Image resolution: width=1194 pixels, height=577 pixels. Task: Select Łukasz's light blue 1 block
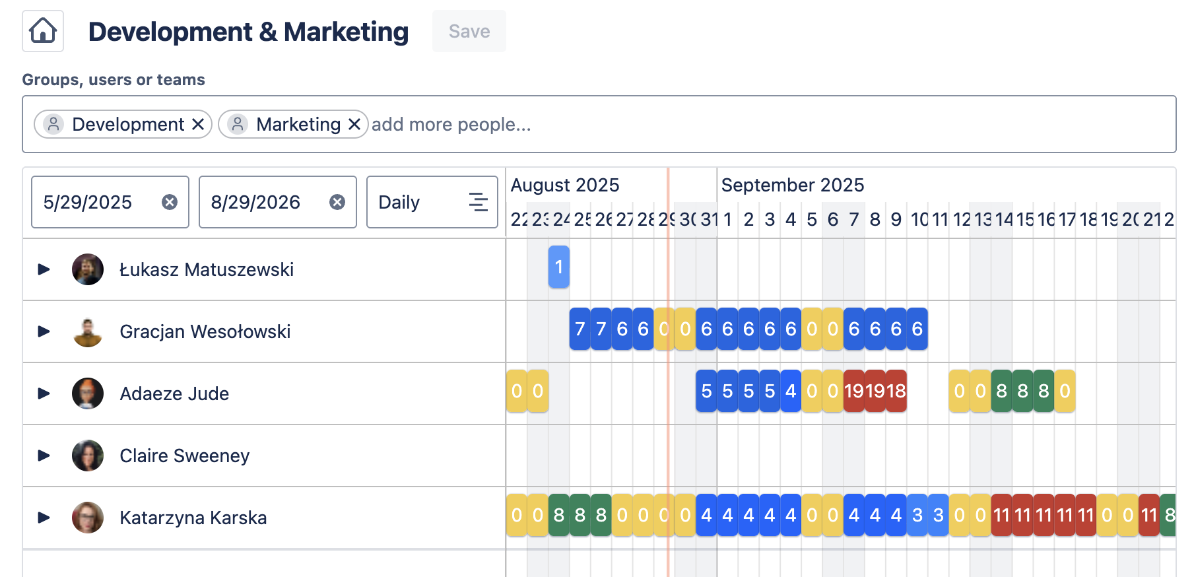558,267
